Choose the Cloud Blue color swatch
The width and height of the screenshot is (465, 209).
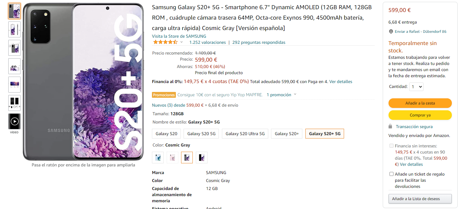point(158,158)
